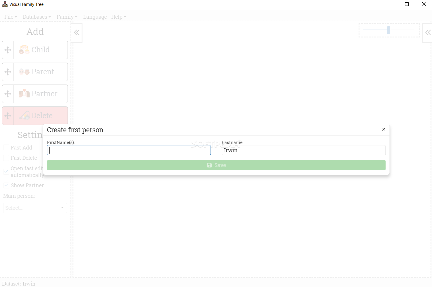Click the red Delete button
Image resolution: width=432 pixels, height=287 pixels.
(x=41, y=116)
